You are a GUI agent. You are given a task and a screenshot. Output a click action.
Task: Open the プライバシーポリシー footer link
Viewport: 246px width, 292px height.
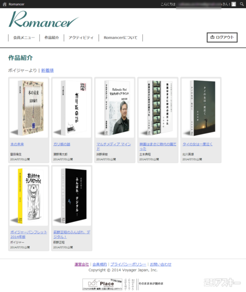(128, 264)
